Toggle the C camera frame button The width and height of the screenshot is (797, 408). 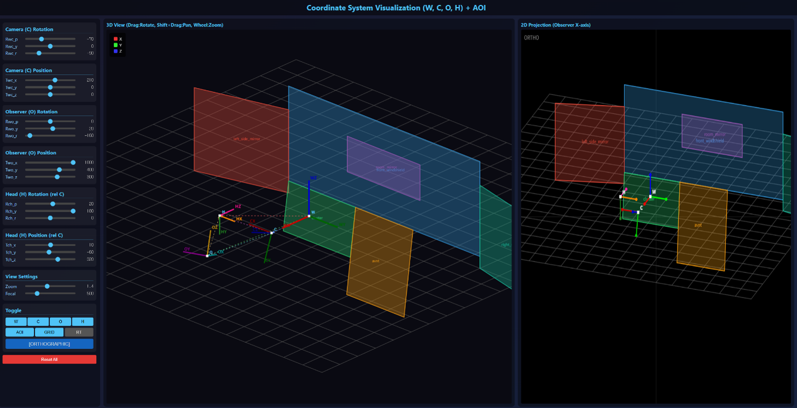(38, 322)
